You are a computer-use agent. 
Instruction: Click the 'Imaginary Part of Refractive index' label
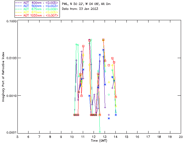(3, 77)
